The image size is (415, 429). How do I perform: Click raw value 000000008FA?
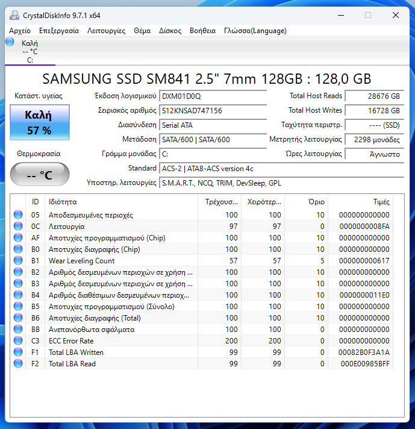pyautogui.click(x=364, y=227)
